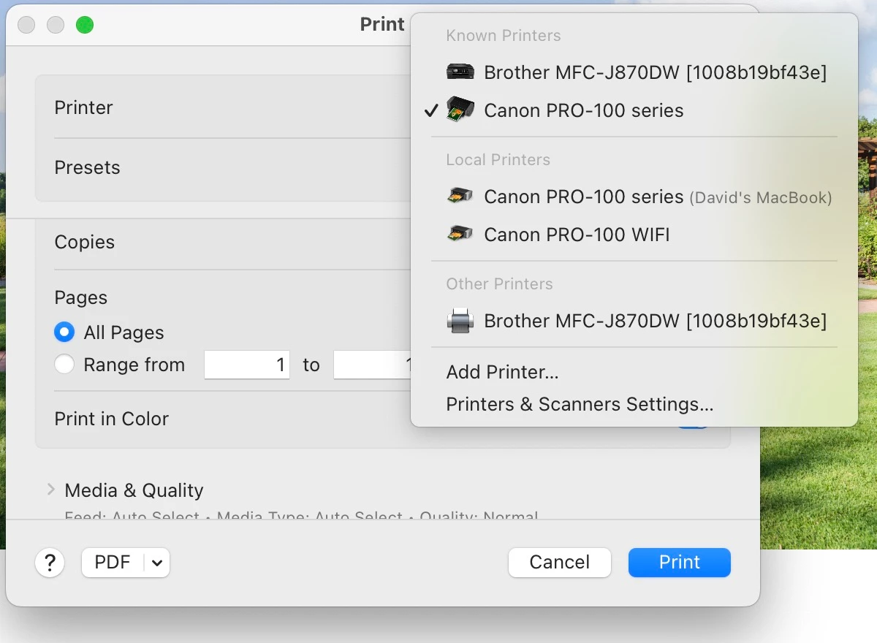Select the All Pages radio button
Image resolution: width=877 pixels, height=643 pixels.
click(64, 332)
